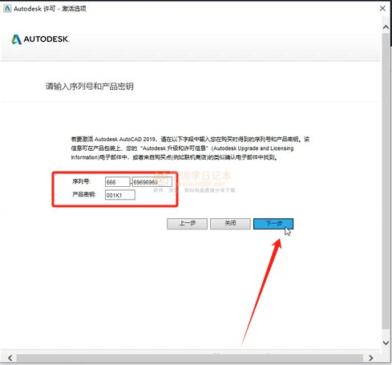
Task: Click the Autodesk AutoCAD 2019 activation paragraph
Action: 190,148
